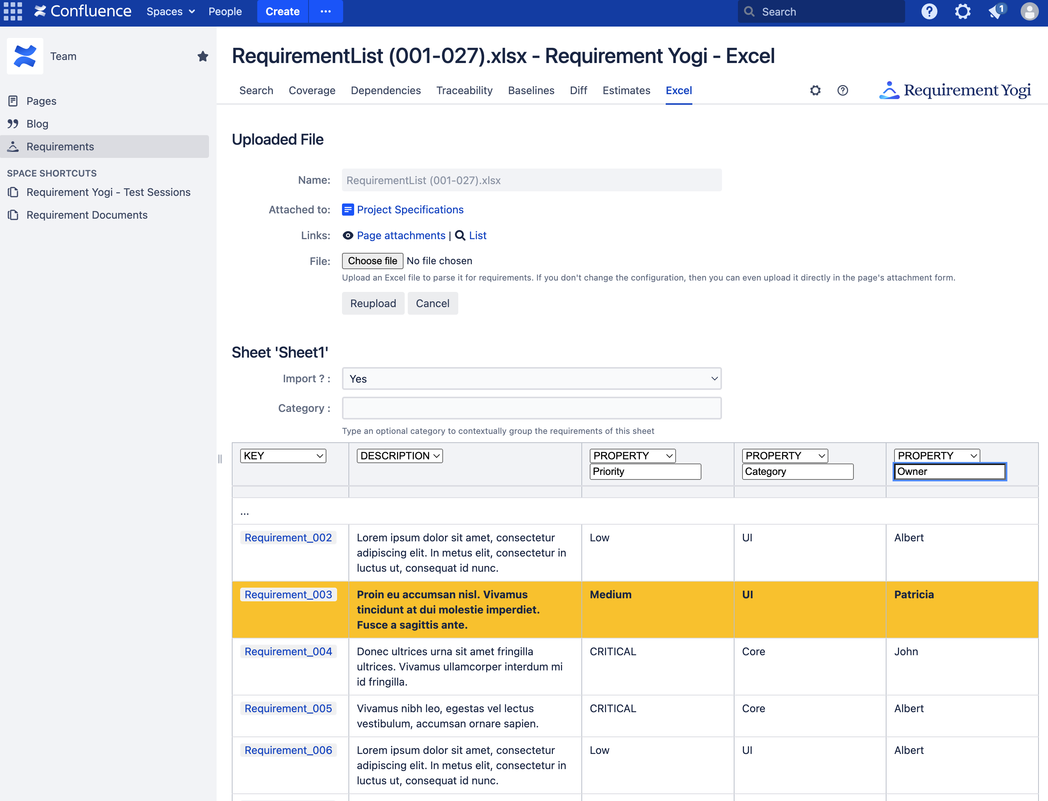Open Confluence administration gear in top bar
1048x801 pixels.
pyautogui.click(x=962, y=11)
